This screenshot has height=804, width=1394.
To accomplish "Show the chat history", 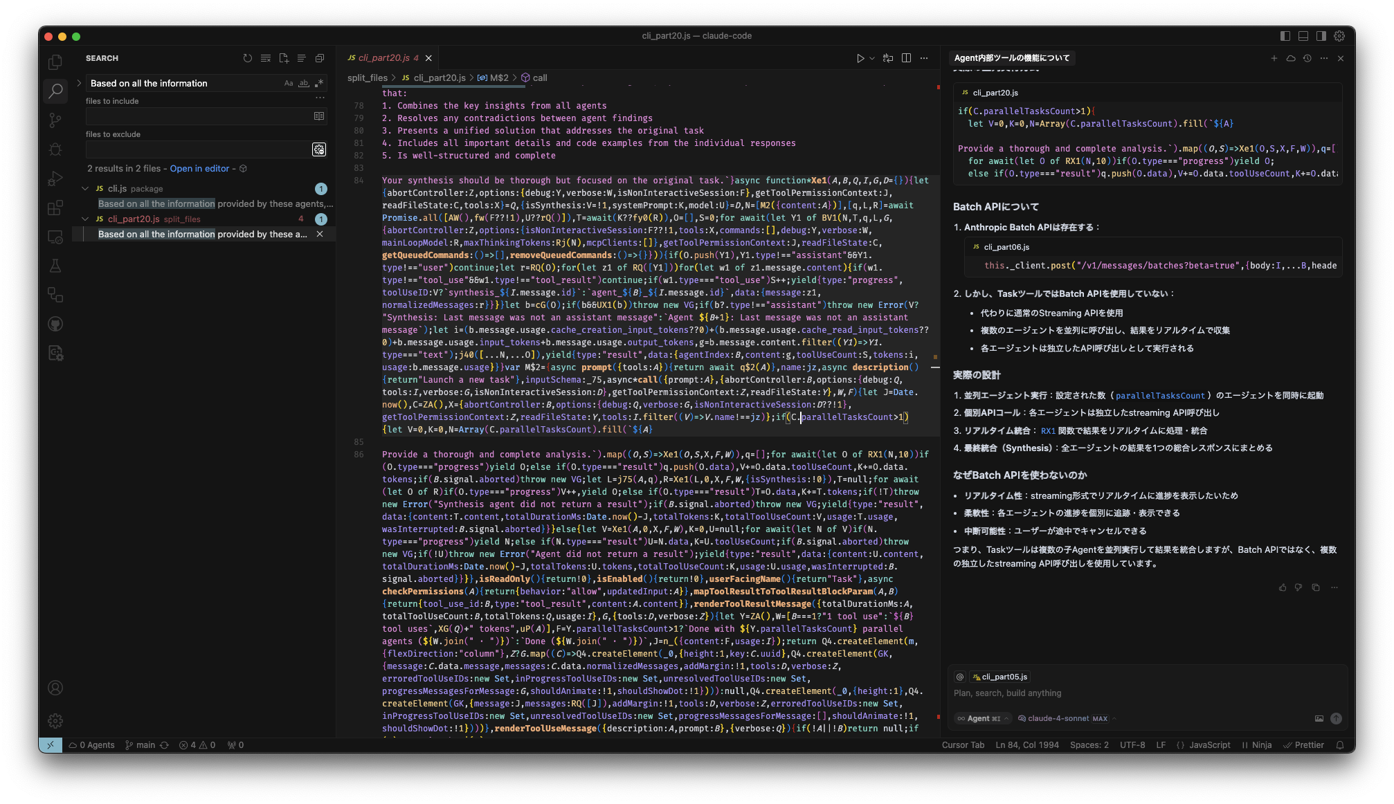I will (x=1307, y=58).
